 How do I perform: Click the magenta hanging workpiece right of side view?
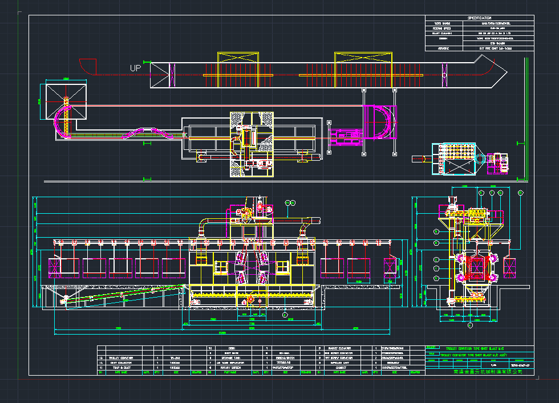509,267
